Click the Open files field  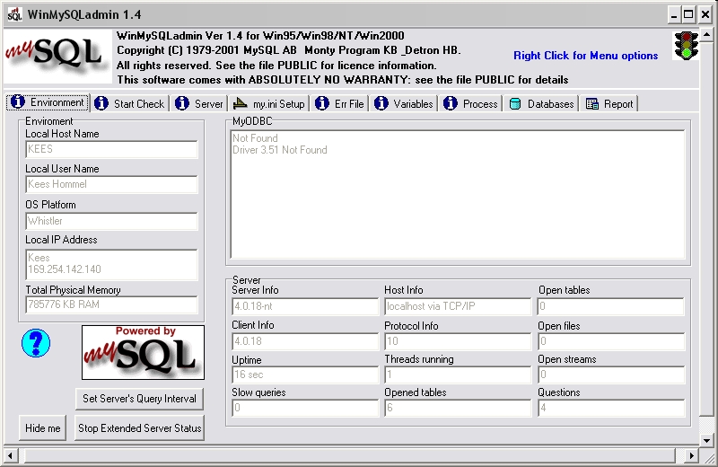[x=611, y=341]
